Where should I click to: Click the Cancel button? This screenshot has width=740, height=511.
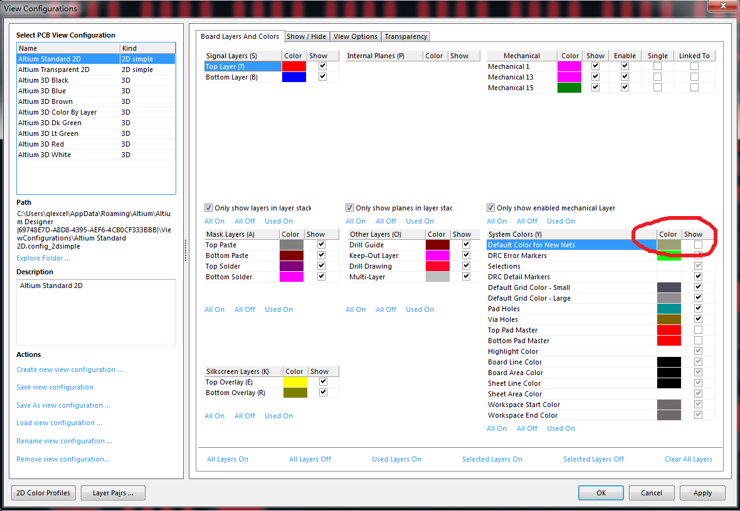pyautogui.click(x=652, y=493)
